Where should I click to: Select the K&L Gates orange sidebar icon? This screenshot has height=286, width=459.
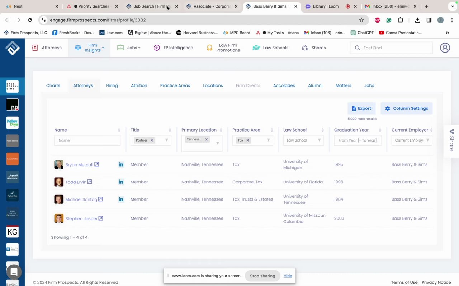click(12, 159)
